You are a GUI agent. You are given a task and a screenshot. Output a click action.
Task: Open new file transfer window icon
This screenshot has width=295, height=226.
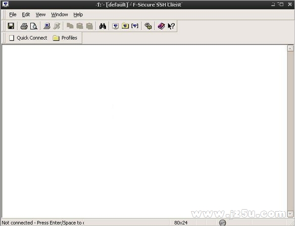click(x=125, y=26)
